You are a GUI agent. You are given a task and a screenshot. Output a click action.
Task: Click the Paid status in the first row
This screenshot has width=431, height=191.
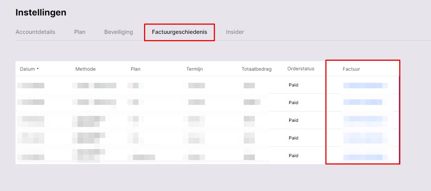pyautogui.click(x=294, y=85)
